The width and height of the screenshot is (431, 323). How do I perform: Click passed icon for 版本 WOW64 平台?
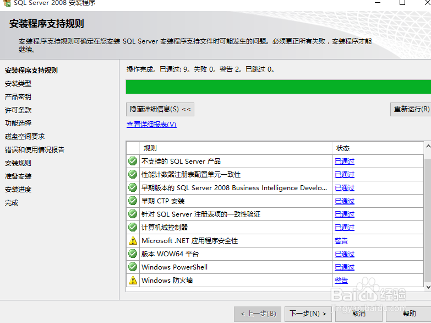pos(133,254)
